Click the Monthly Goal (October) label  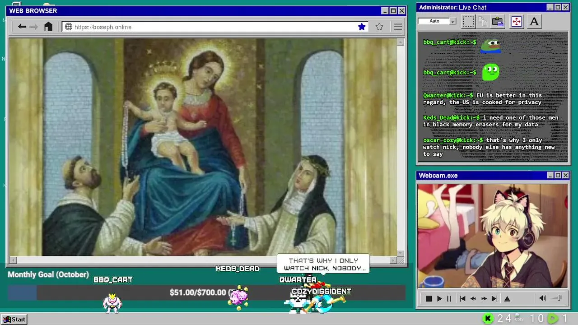48,274
